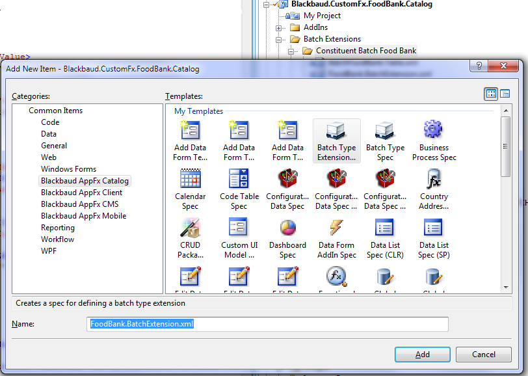Select the Calendar Spec template
528x376 pixels.
(x=191, y=190)
